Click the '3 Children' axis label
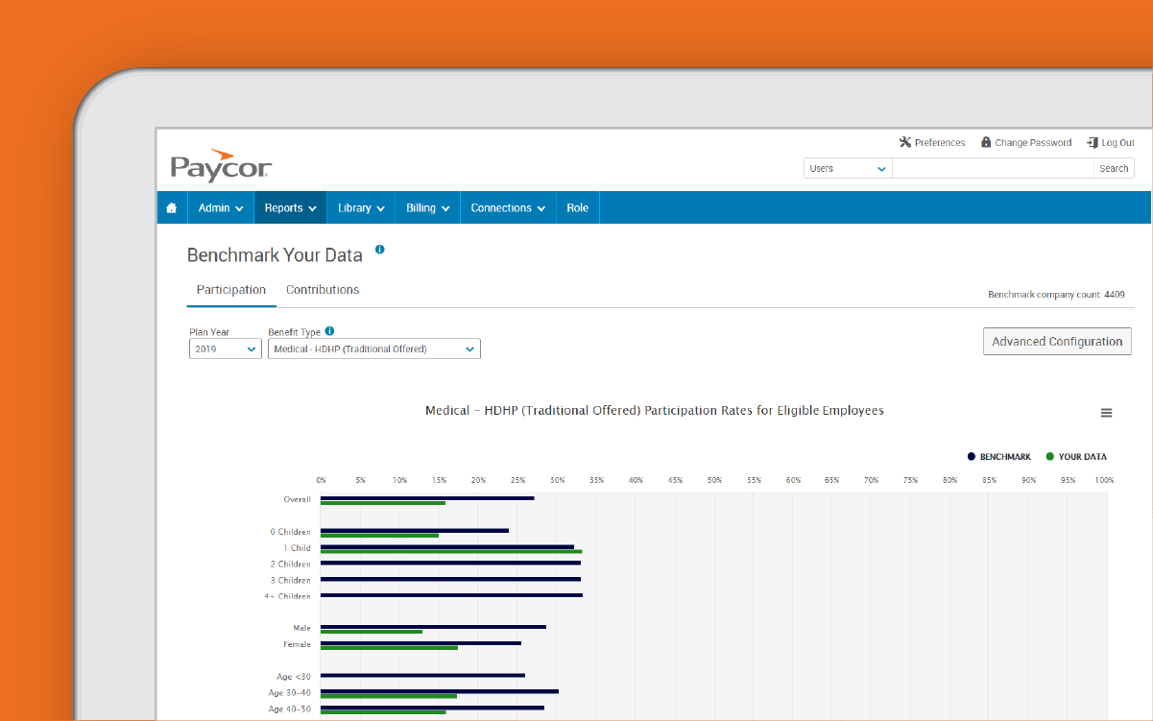The height and width of the screenshot is (721, 1153). [x=290, y=580]
